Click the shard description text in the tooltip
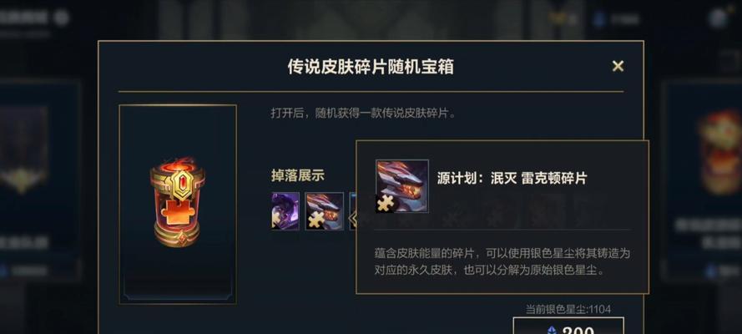The height and width of the screenshot is (334, 742). pyautogui.click(x=502, y=261)
